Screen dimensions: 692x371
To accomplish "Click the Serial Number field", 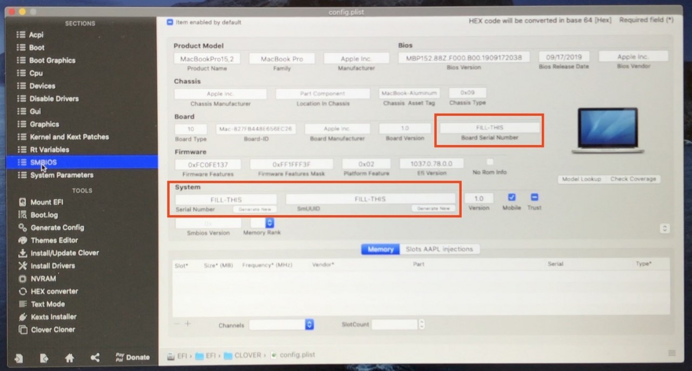I will click(x=226, y=200).
